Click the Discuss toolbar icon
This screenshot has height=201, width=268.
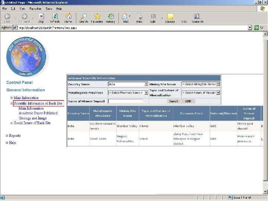pyautogui.click(x=170, y=17)
